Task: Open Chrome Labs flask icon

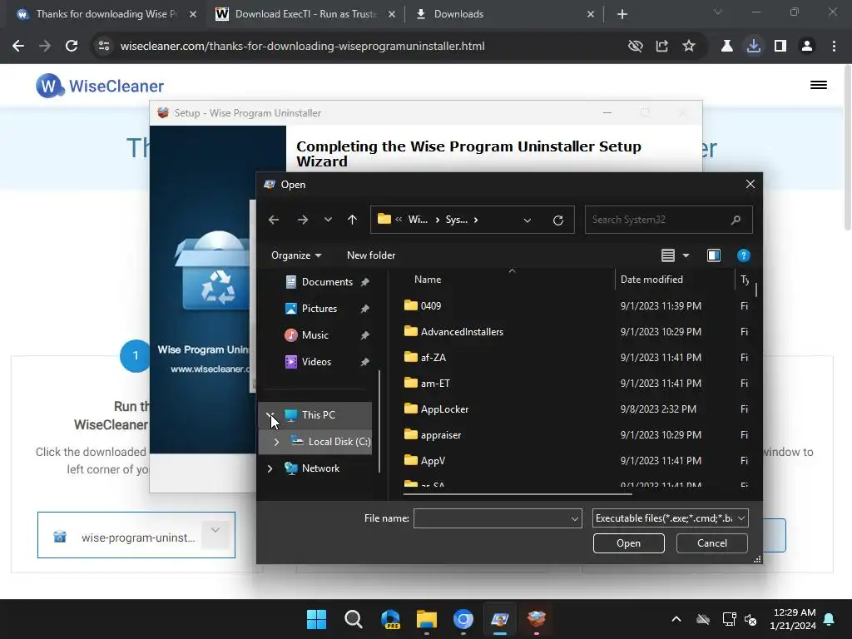Action: (726, 47)
